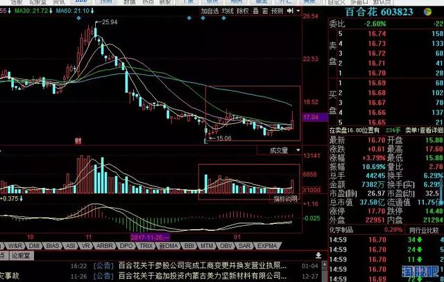Screen dimensions: 444x282
Task: Click the 财 marker on the price chart
Action: (x=78, y=140)
